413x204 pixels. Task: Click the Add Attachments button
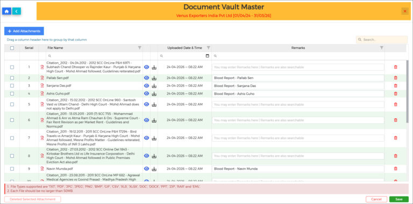pos(24,31)
